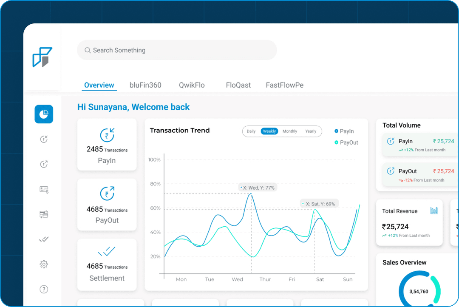Open help question mark icon

pos(44,290)
